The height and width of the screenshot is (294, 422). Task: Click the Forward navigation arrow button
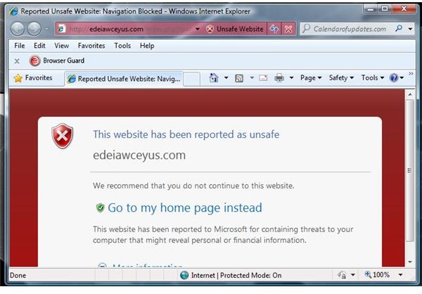pyautogui.click(x=34, y=29)
